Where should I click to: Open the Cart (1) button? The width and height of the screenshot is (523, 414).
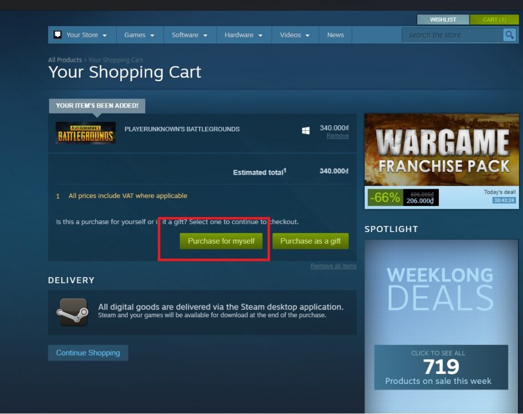coord(494,19)
